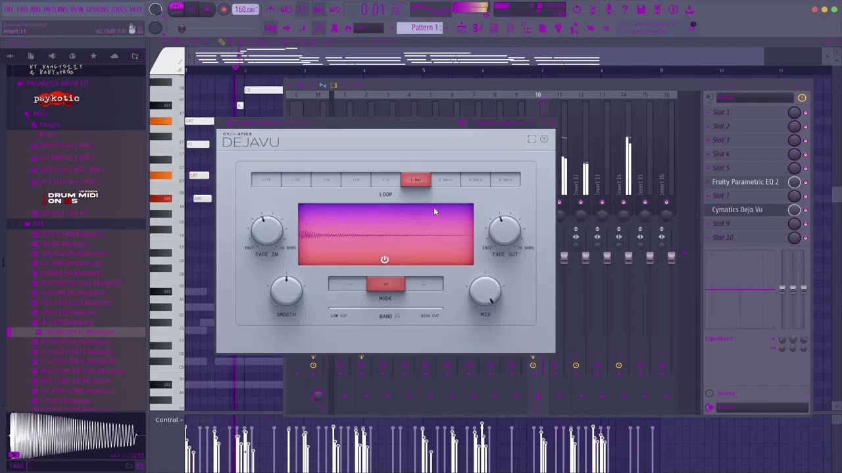842x473 pixels.
Task: Click the waveform icon in the browser toolbar
Action: point(10,56)
